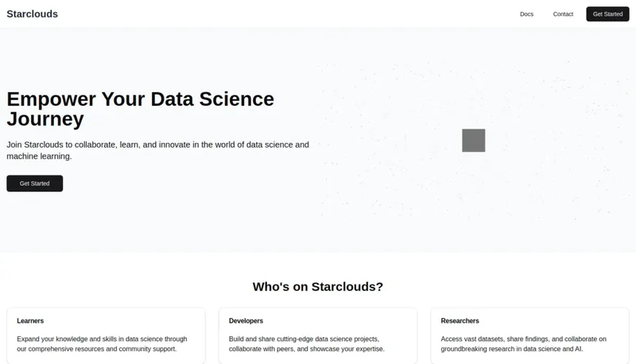Click the gray square in the hero
Screen dimensions: 636x364
[473, 141]
